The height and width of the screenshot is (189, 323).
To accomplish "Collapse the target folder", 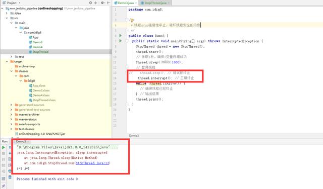I will [x=7, y=61].
